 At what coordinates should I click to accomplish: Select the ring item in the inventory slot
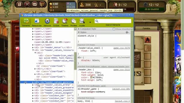point(139,74)
